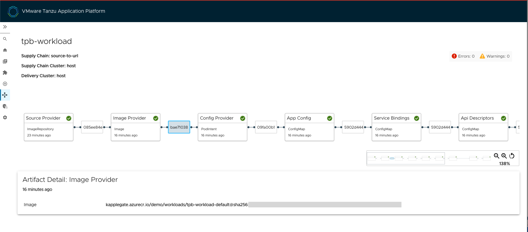Click Api Descriptors green check status
This screenshot has width=528, height=232.
503,118
